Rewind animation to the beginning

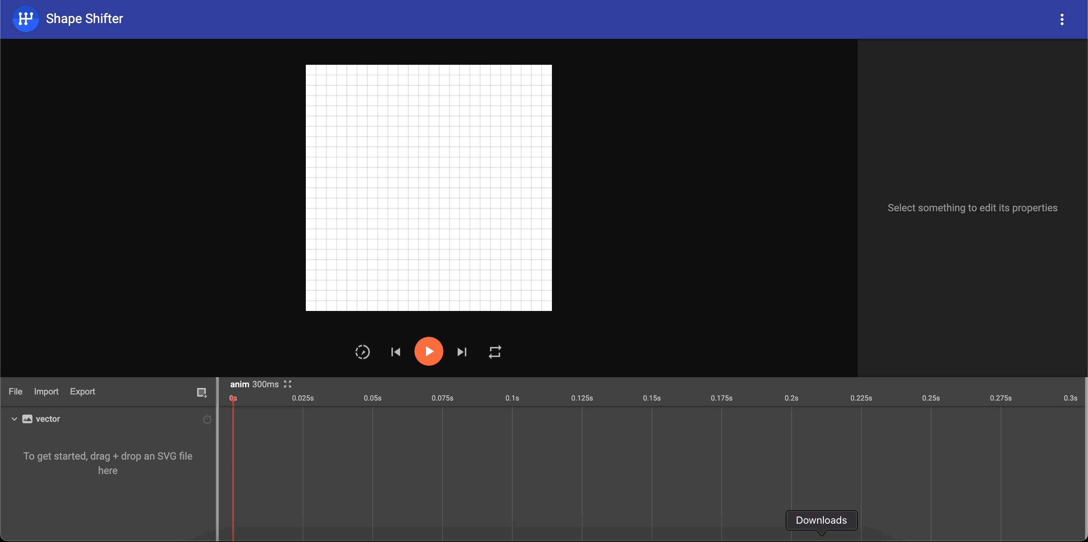pyautogui.click(x=395, y=352)
